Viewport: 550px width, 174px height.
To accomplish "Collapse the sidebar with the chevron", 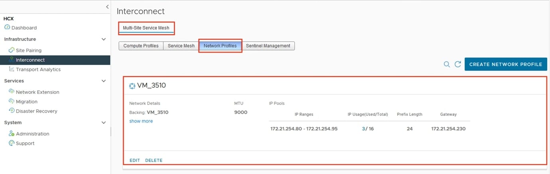I will (107, 7).
